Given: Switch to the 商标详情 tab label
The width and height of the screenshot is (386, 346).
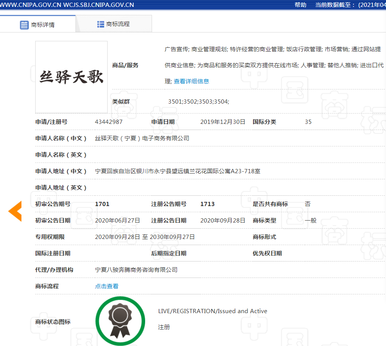Looking at the screenshot, I should point(43,25).
